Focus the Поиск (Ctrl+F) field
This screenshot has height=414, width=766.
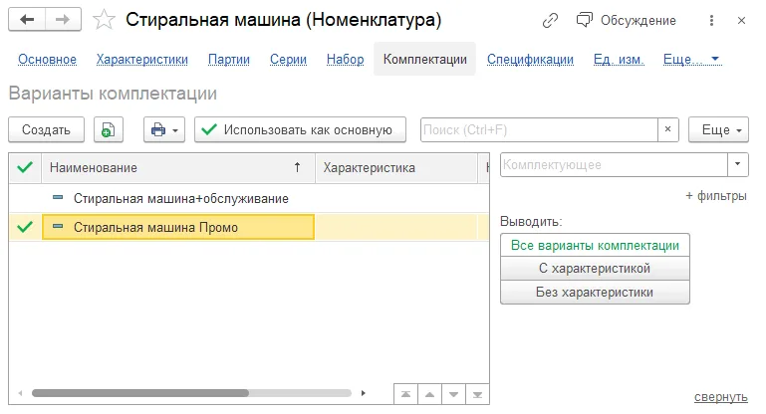click(x=539, y=129)
